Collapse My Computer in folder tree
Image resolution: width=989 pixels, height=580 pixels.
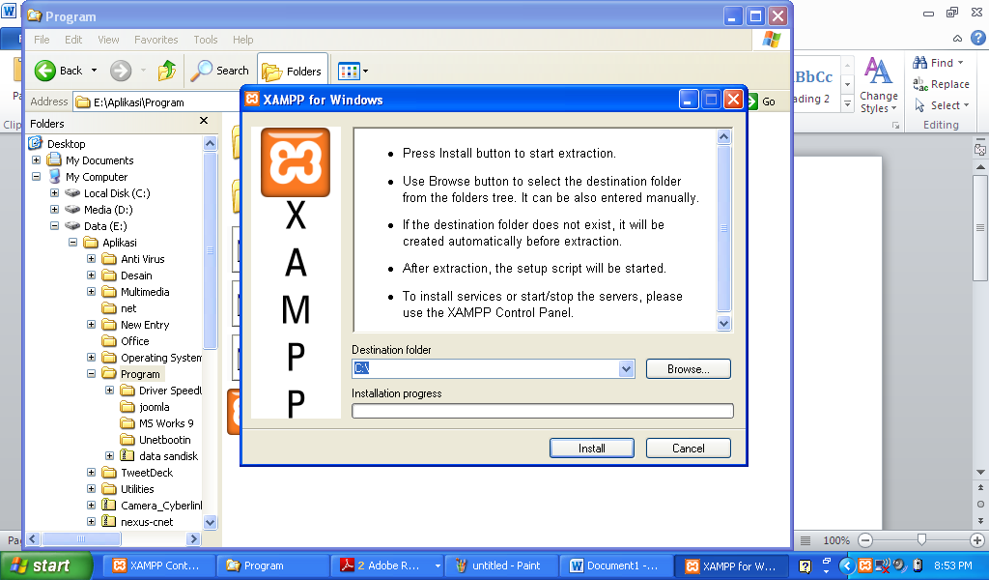tap(36, 177)
